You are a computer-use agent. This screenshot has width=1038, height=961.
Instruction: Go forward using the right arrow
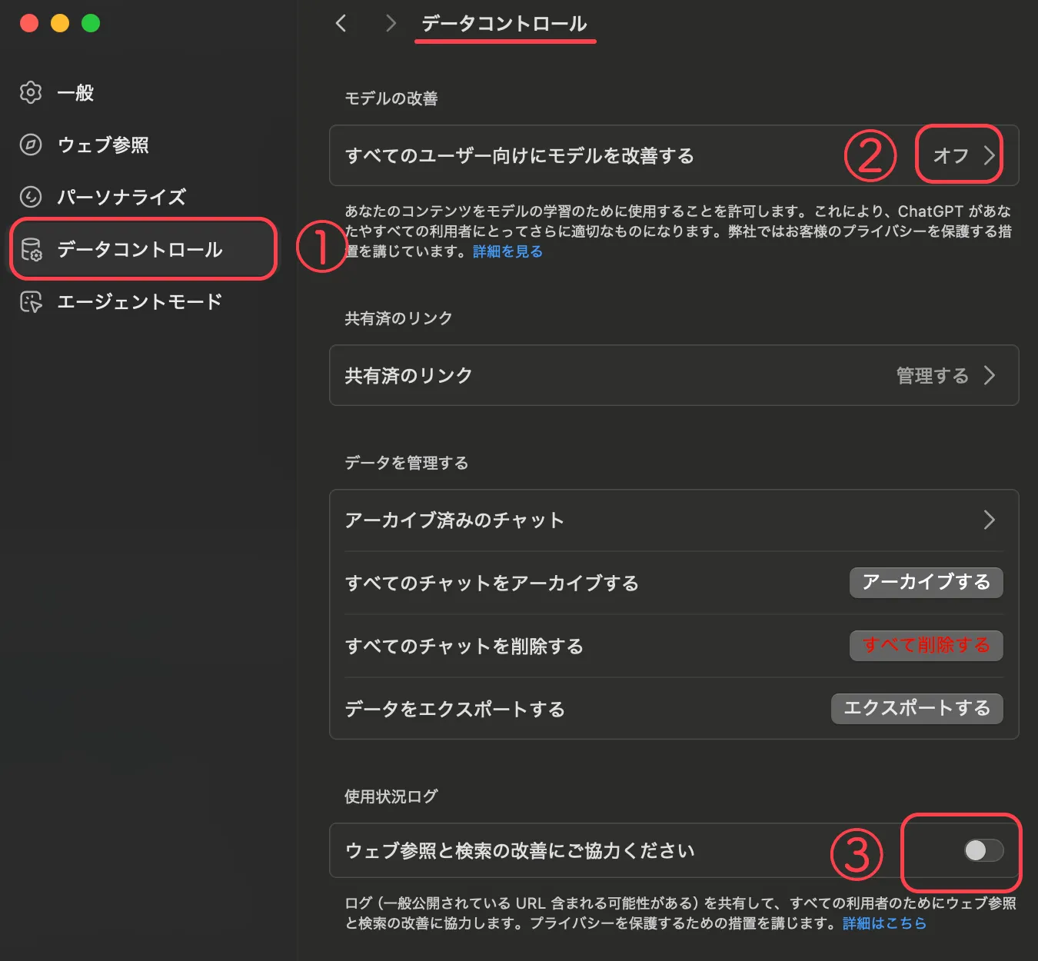pos(391,24)
